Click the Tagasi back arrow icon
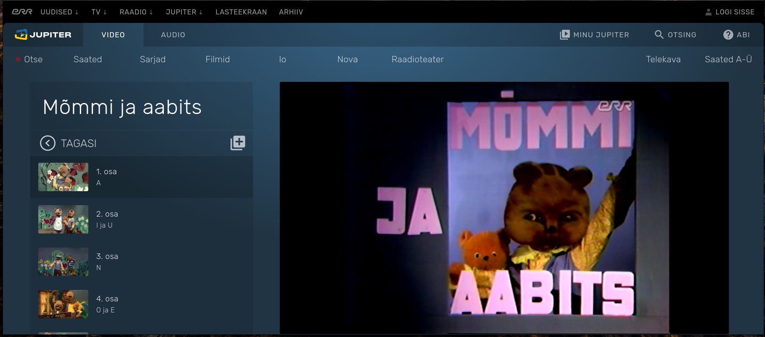765x337 pixels. pyautogui.click(x=48, y=143)
